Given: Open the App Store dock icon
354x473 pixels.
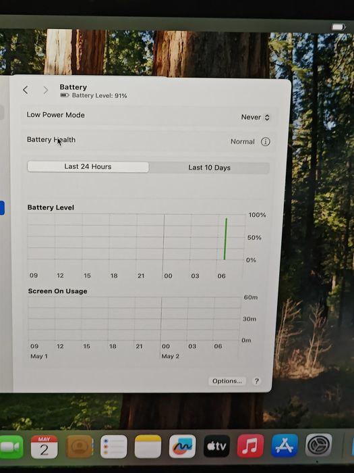Looking at the screenshot, I should (285, 445).
